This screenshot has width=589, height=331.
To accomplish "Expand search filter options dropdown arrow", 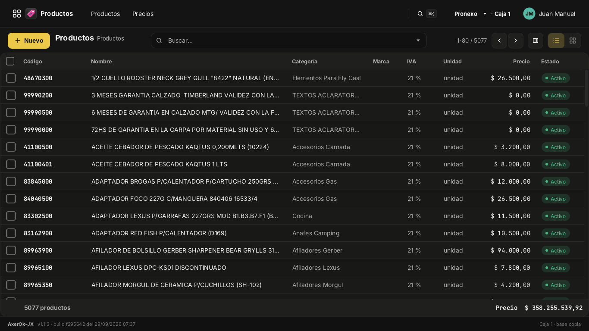I will (418, 41).
